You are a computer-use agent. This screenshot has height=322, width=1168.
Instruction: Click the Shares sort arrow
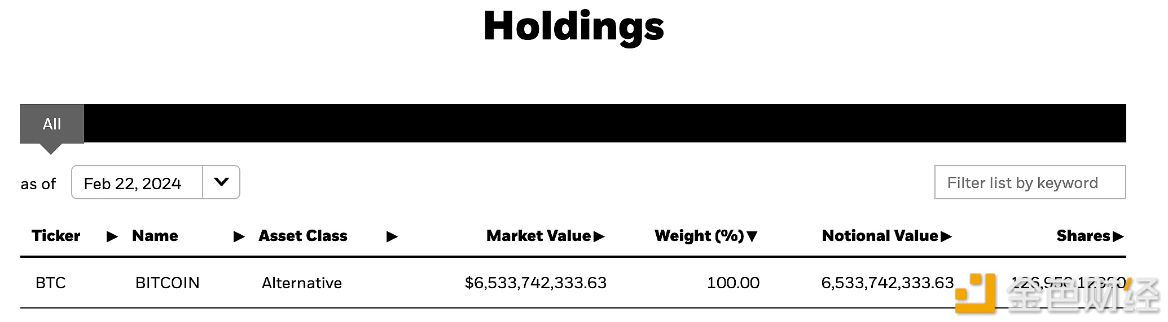pyautogui.click(x=1118, y=236)
